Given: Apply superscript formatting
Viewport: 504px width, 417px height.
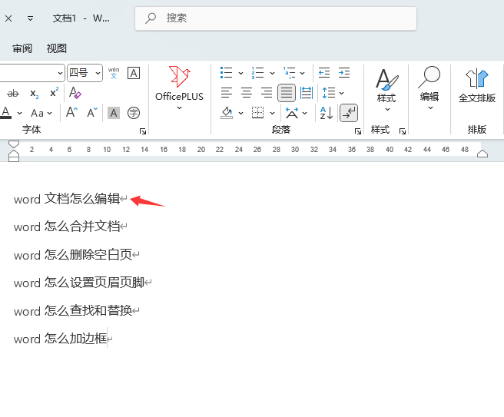Looking at the screenshot, I should (x=55, y=92).
